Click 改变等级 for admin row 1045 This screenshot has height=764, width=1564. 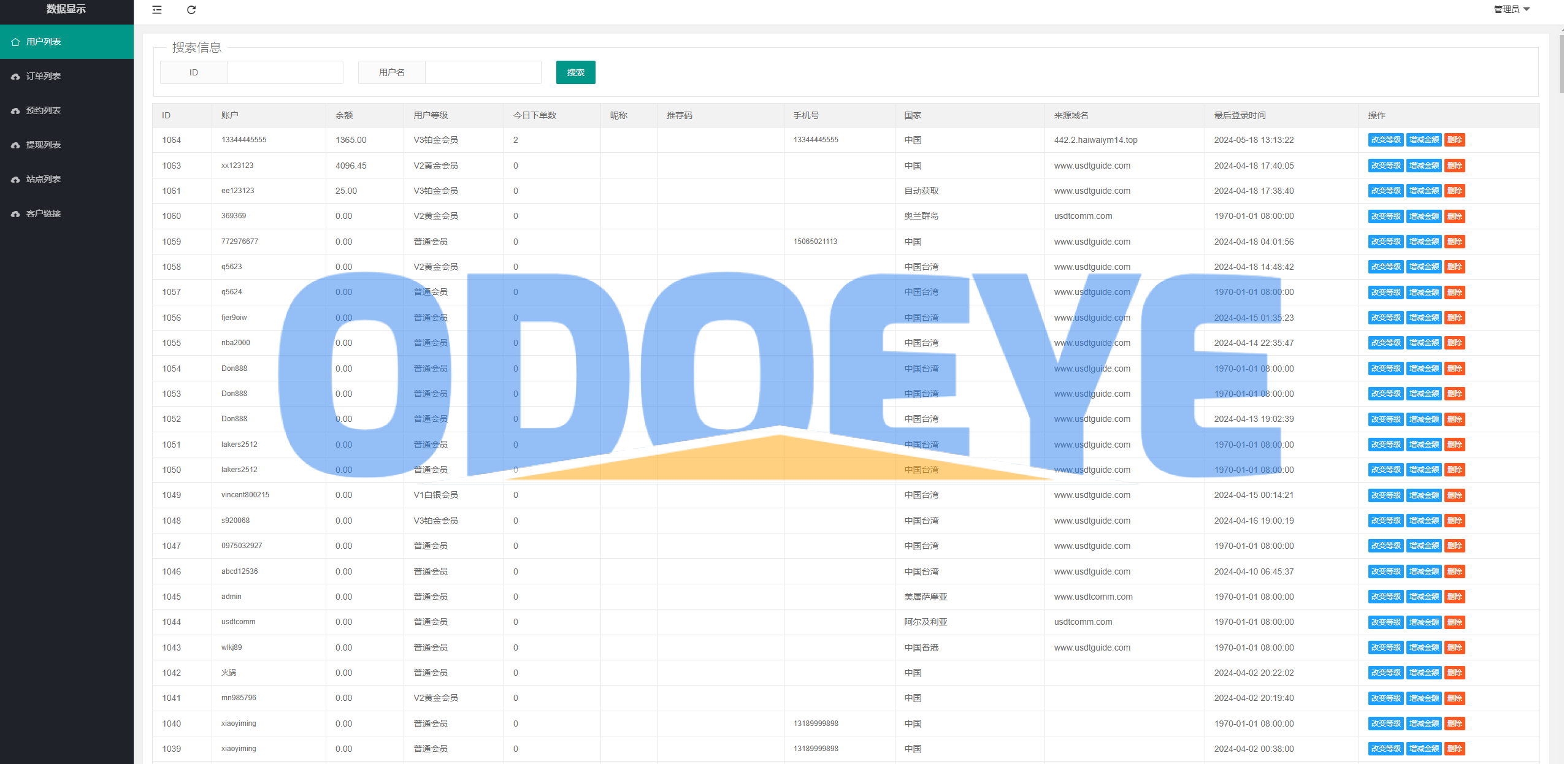tap(1386, 597)
